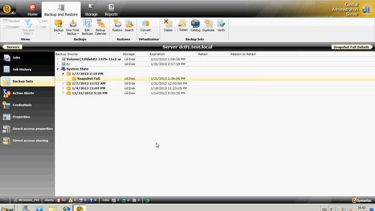Click the Reason to Retain column header
This screenshot has width=375, height=211.
point(243,54)
